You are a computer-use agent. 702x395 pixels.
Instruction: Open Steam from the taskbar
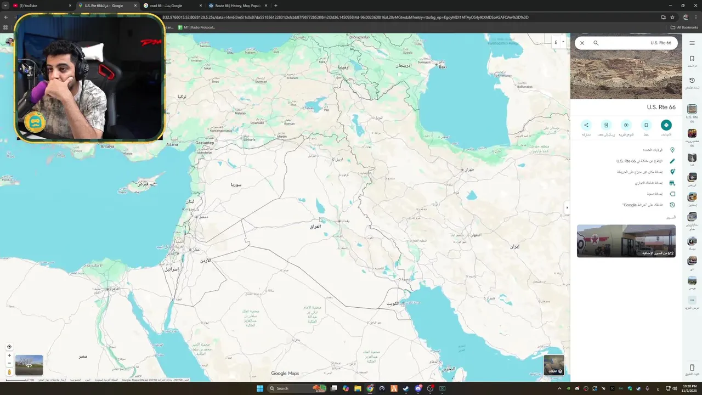(406, 388)
